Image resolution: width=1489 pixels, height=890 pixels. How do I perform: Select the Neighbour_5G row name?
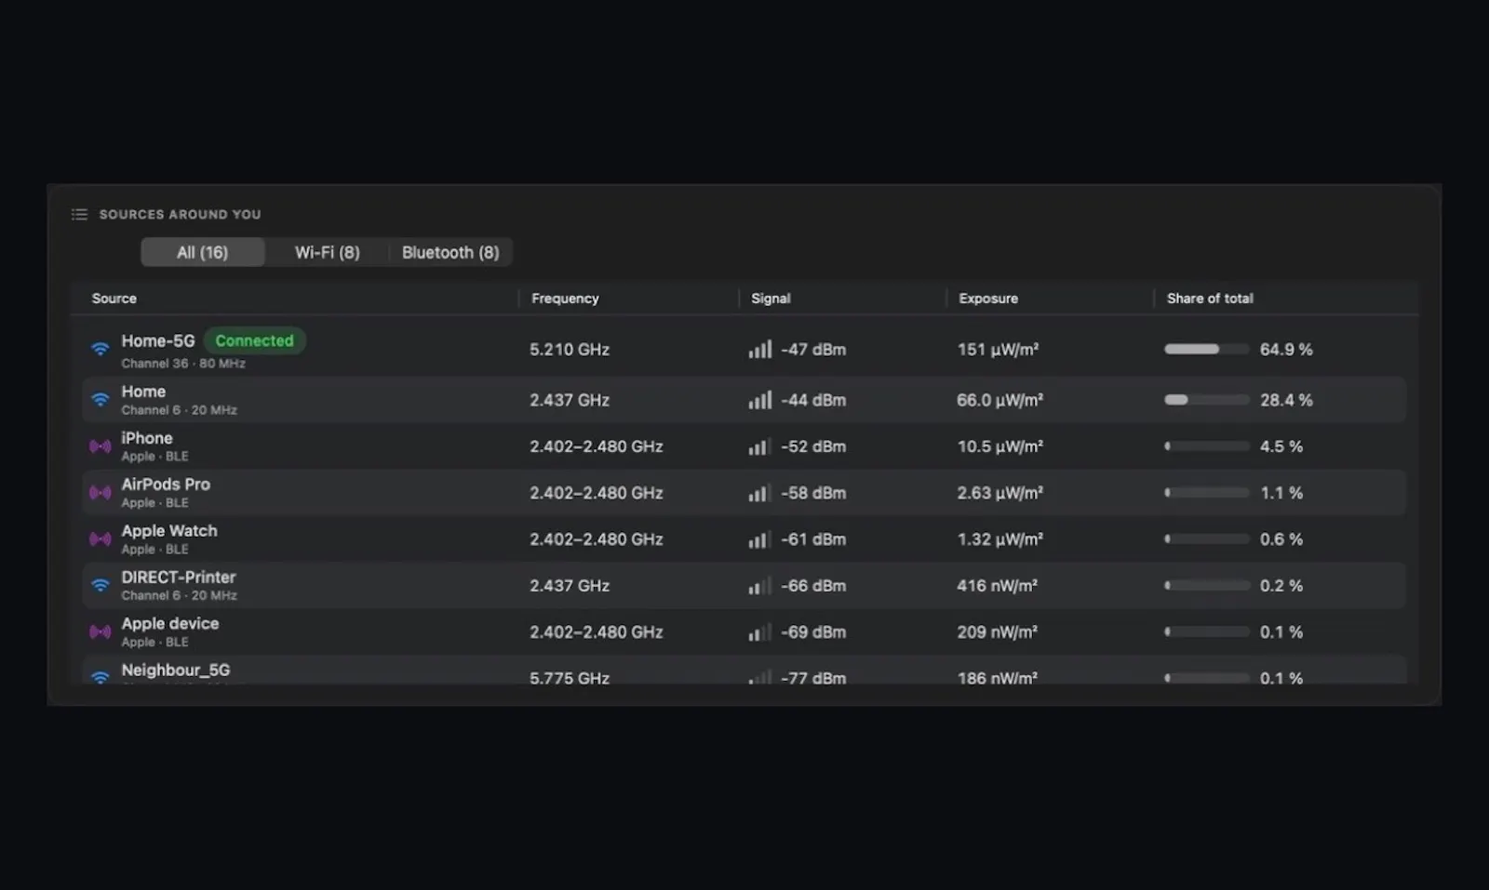176,670
